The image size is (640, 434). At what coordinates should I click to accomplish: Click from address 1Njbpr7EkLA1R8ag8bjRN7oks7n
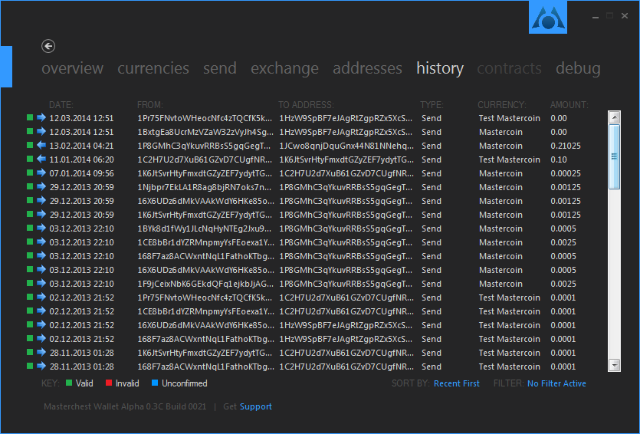click(x=204, y=187)
